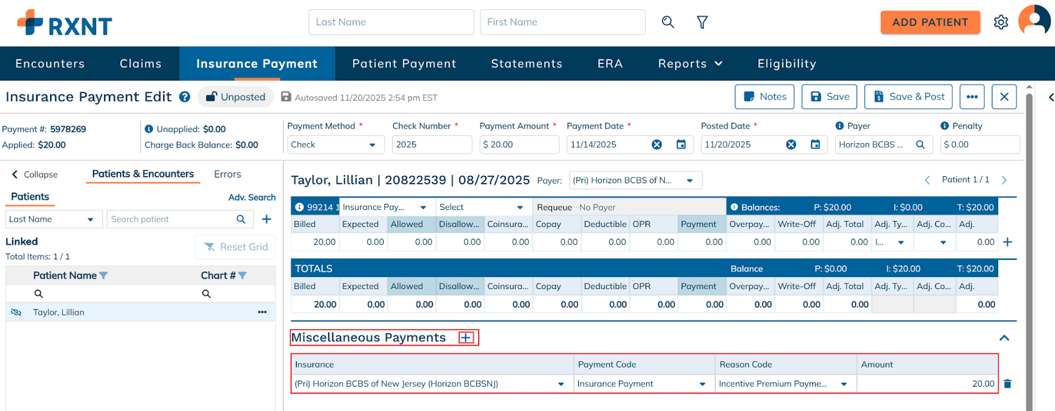Expand the Payment Method dropdown

[x=372, y=144]
